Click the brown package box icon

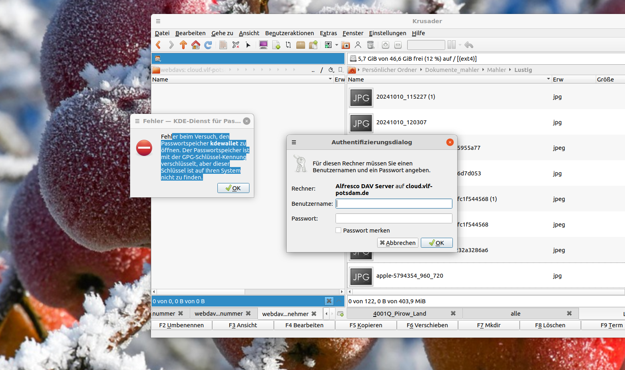click(301, 45)
